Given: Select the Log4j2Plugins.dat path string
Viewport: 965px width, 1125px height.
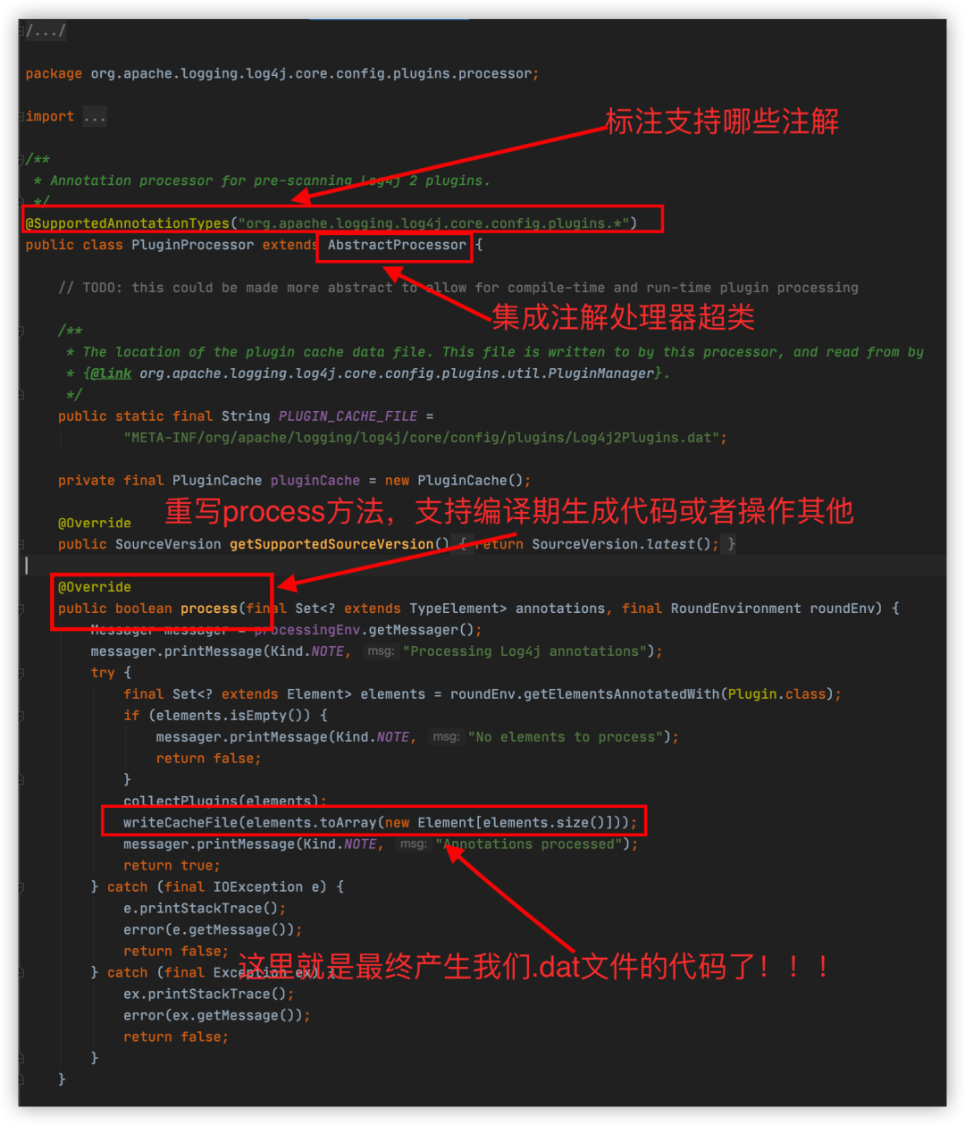Looking at the screenshot, I should pyautogui.click(x=422, y=438).
